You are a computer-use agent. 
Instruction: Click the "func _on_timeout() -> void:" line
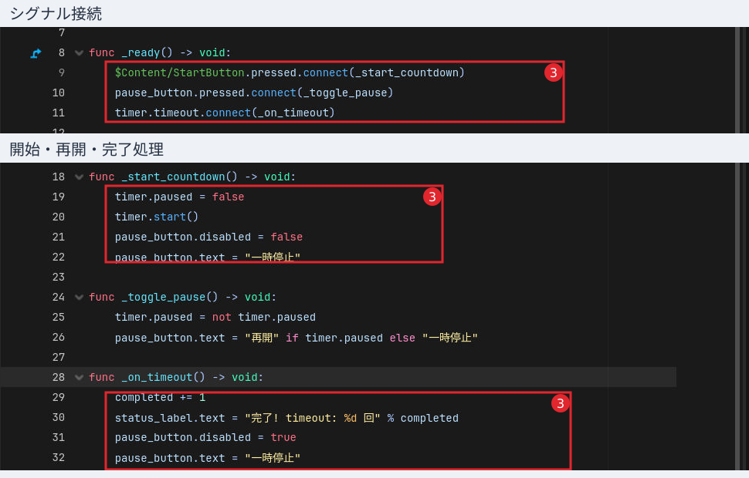coord(176,377)
